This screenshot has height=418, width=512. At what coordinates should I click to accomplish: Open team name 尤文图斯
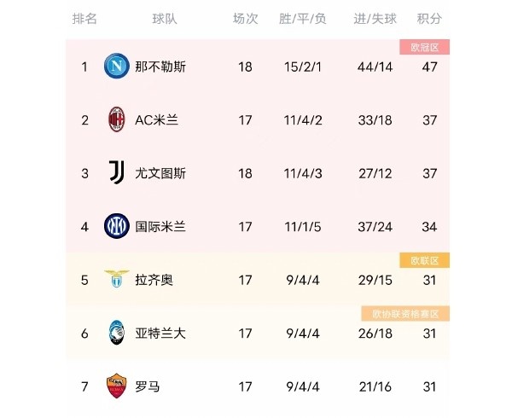pos(160,173)
